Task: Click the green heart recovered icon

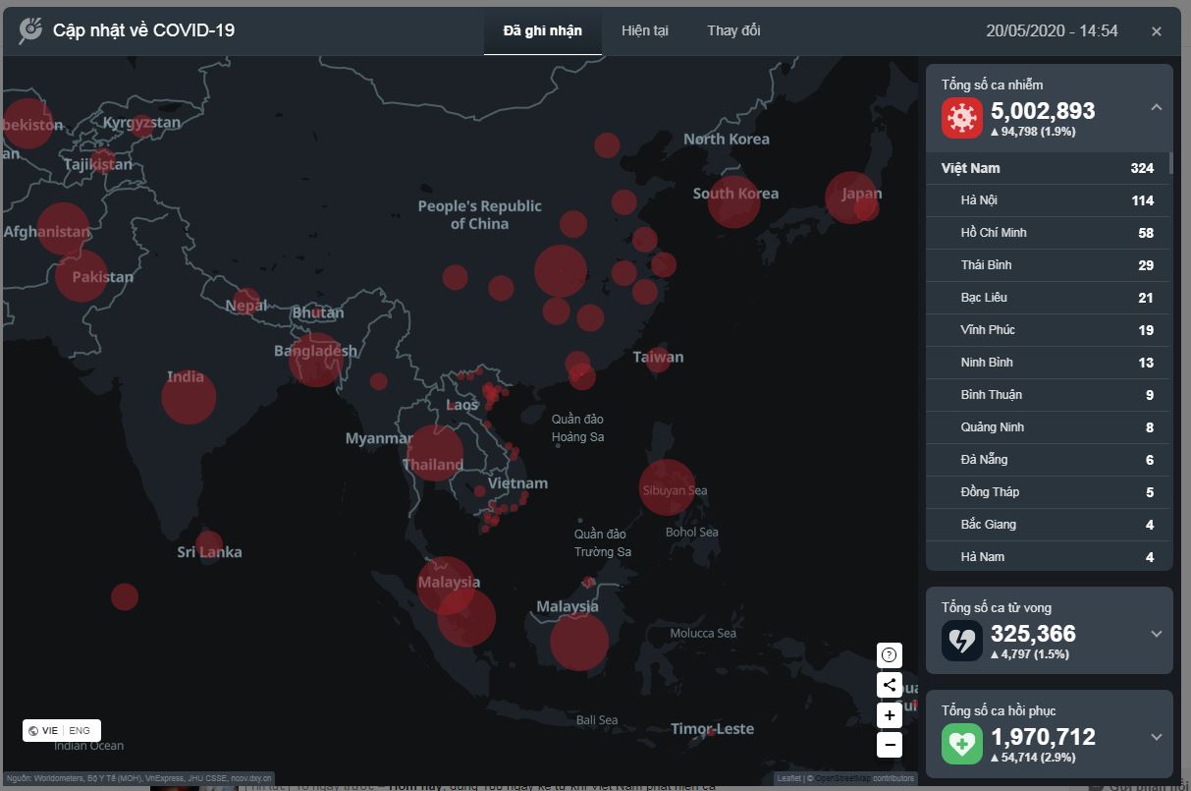Action: 961,744
